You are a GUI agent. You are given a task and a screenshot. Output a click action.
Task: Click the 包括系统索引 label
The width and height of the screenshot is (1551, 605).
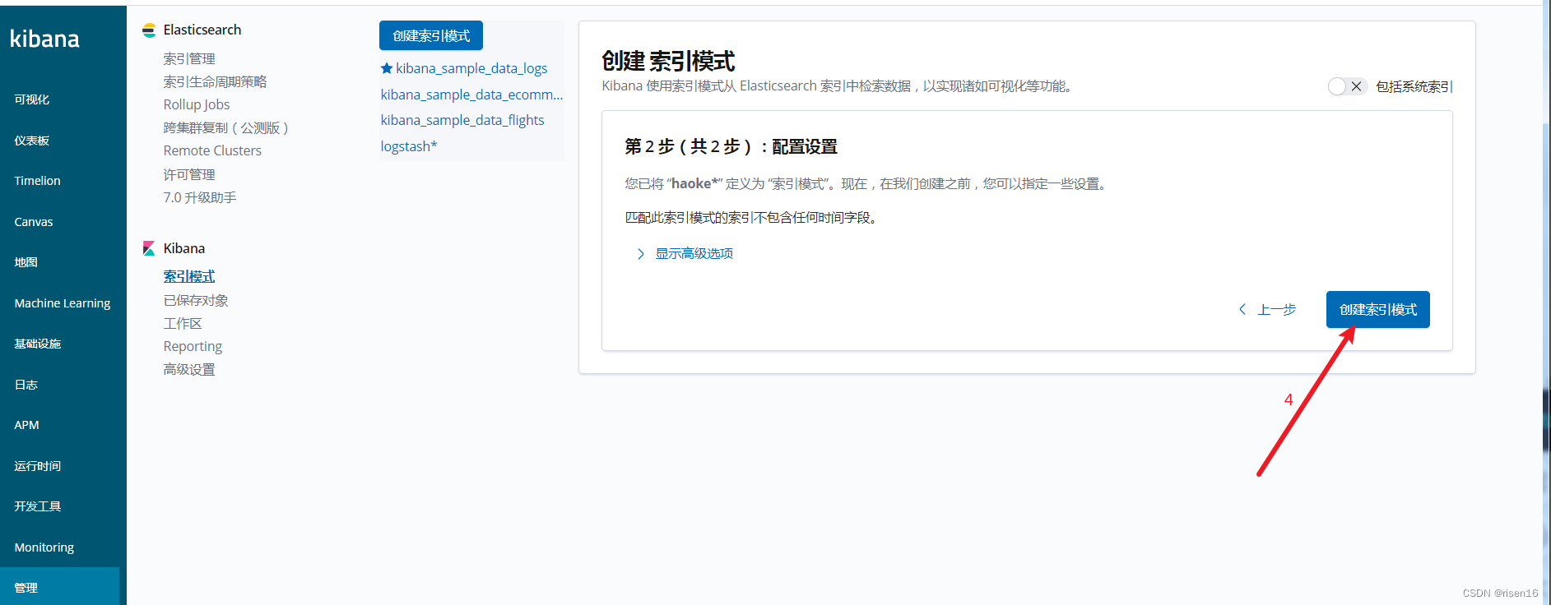click(1414, 86)
